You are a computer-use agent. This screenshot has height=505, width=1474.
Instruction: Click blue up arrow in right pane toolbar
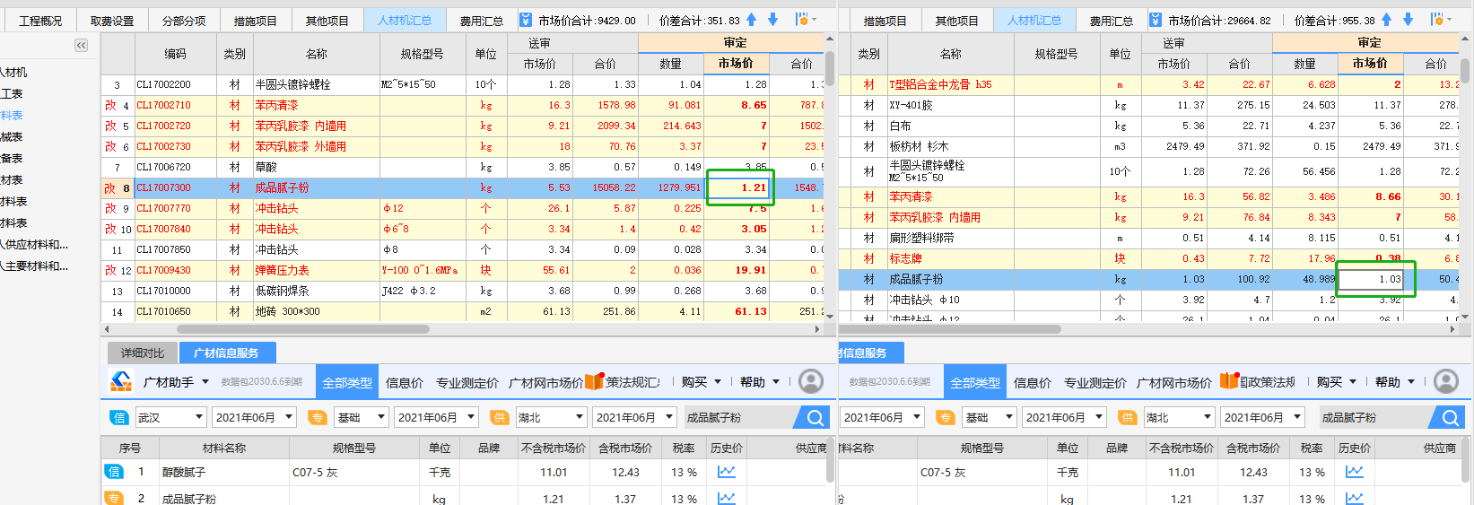(1386, 20)
